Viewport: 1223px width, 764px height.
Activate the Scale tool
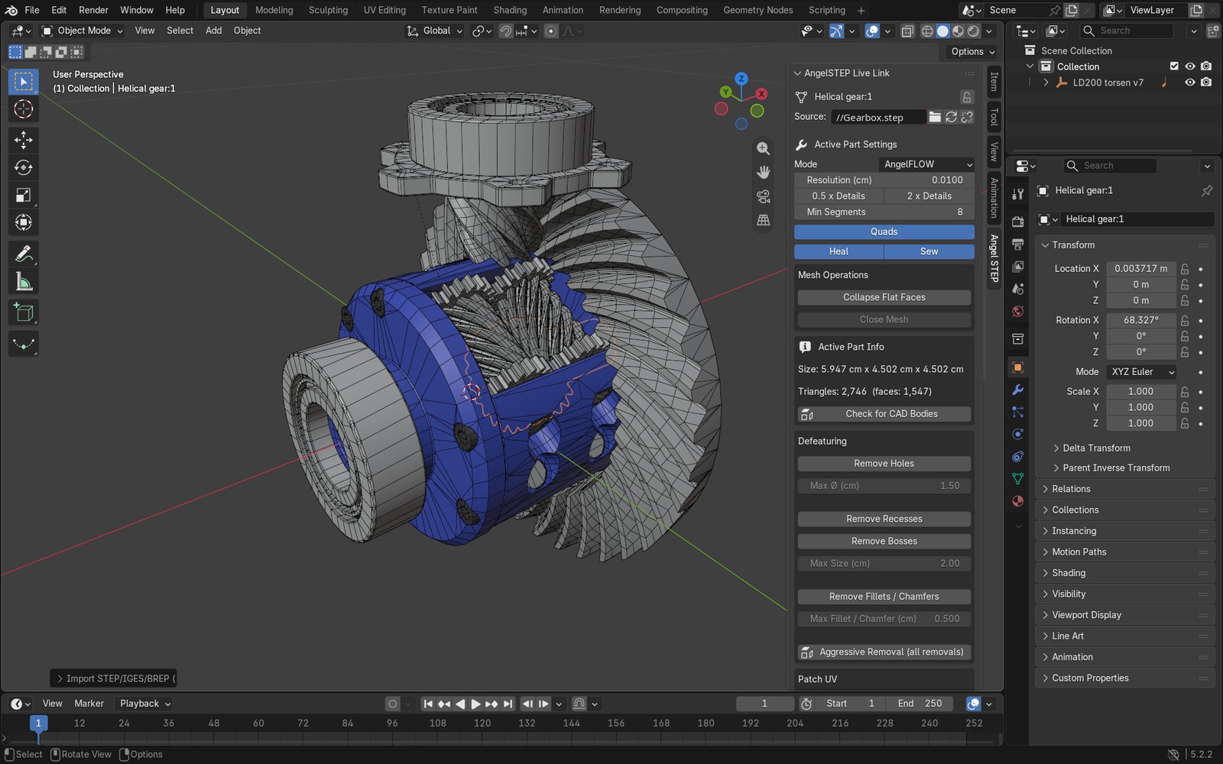click(x=24, y=195)
